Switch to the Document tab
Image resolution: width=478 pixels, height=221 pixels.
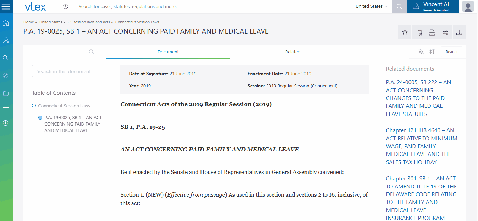168,52
